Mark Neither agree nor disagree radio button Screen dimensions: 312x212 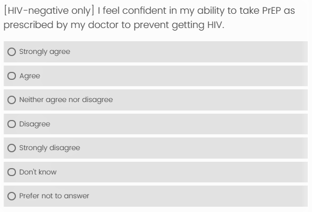12,100
